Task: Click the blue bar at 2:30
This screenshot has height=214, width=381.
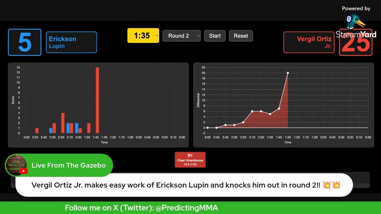Action: click(x=51, y=131)
